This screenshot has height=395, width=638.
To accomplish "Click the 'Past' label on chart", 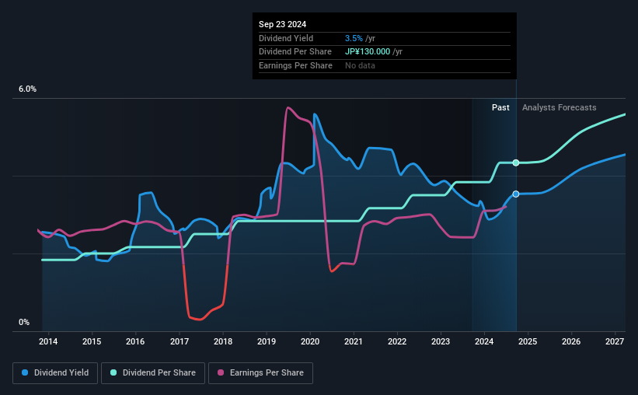I will pos(500,107).
